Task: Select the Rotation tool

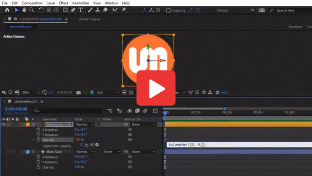Action: [41, 10]
